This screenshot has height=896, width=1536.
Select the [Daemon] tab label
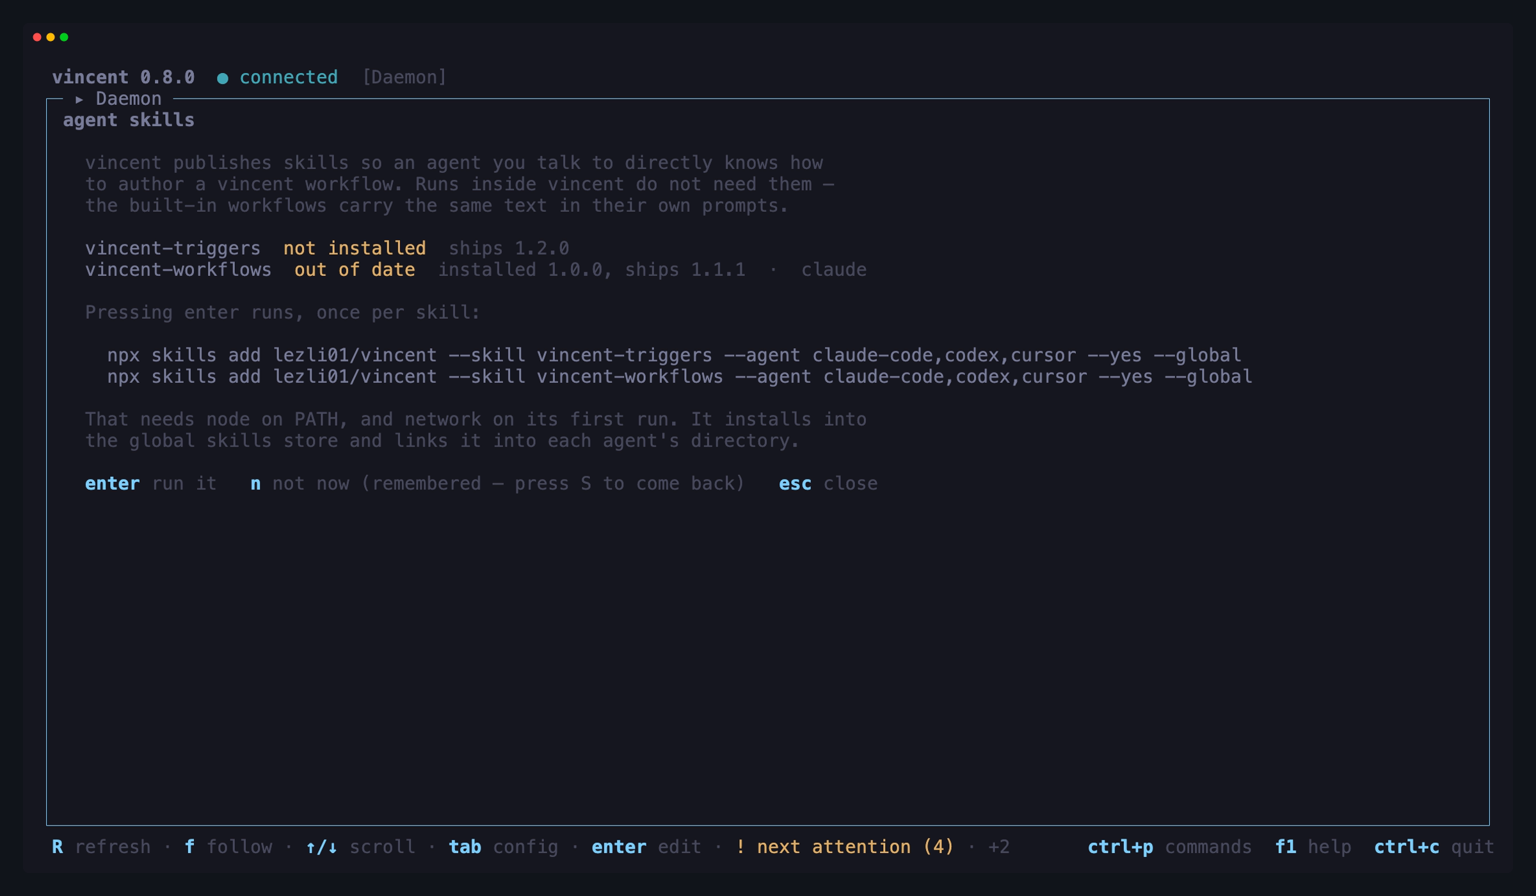pyautogui.click(x=404, y=77)
